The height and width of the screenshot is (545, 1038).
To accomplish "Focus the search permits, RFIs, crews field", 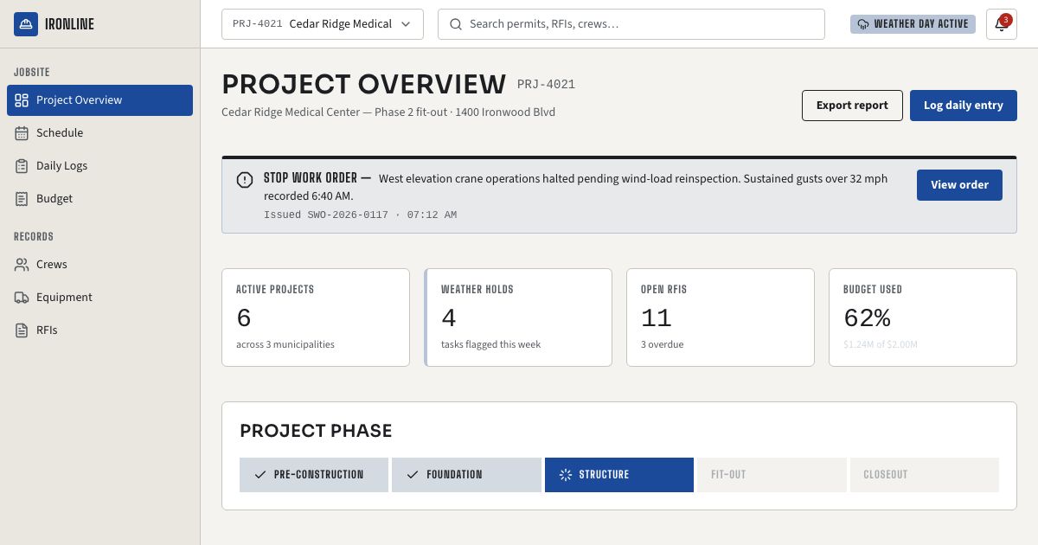I will click(631, 24).
